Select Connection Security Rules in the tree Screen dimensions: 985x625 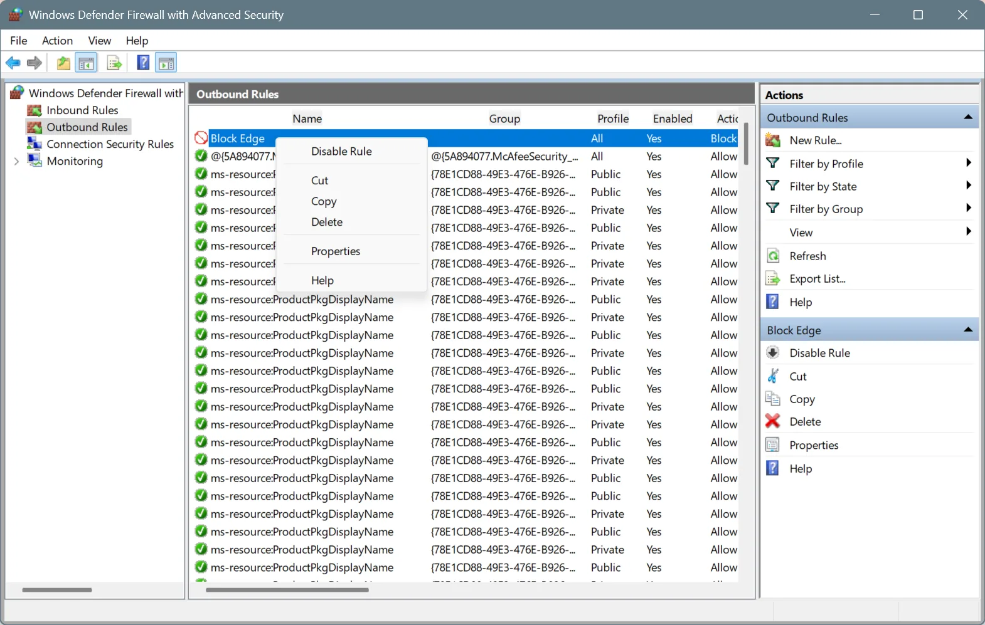pyautogui.click(x=110, y=144)
